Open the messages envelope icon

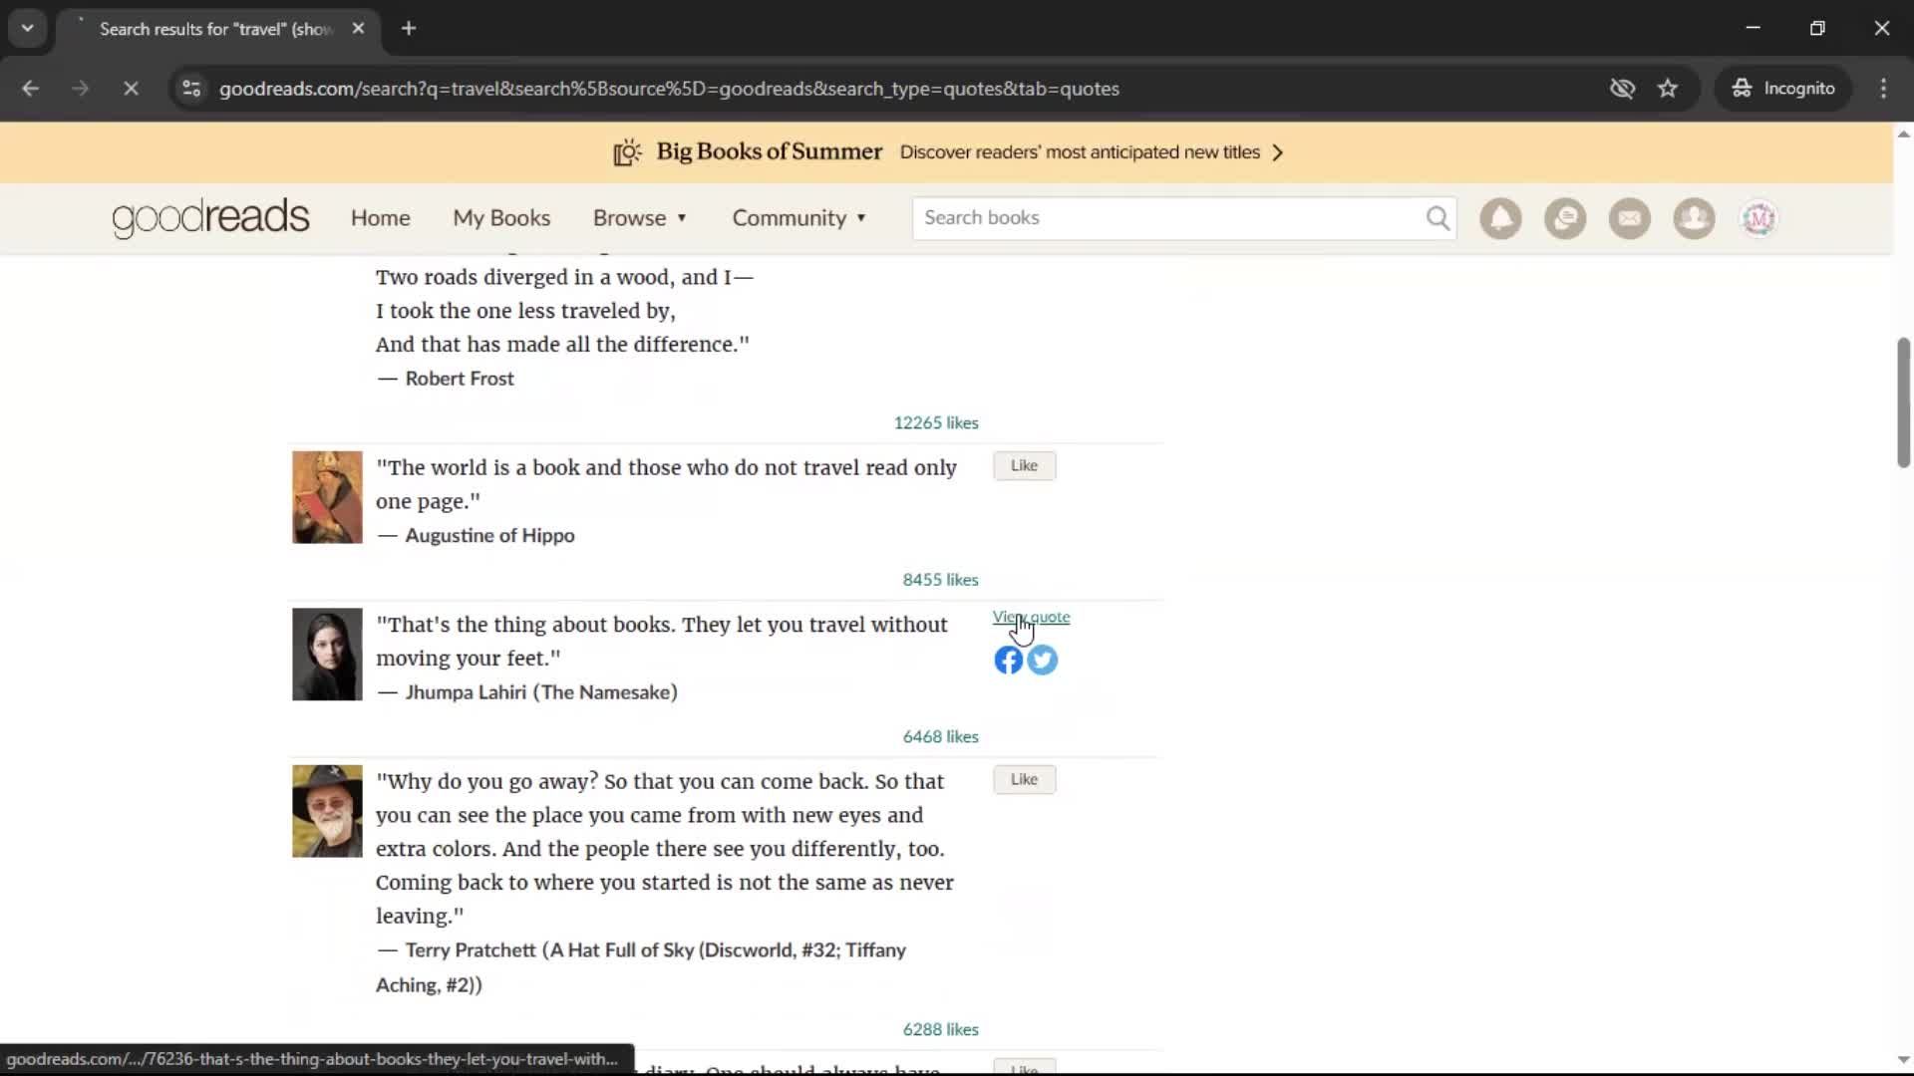coord(1630,218)
